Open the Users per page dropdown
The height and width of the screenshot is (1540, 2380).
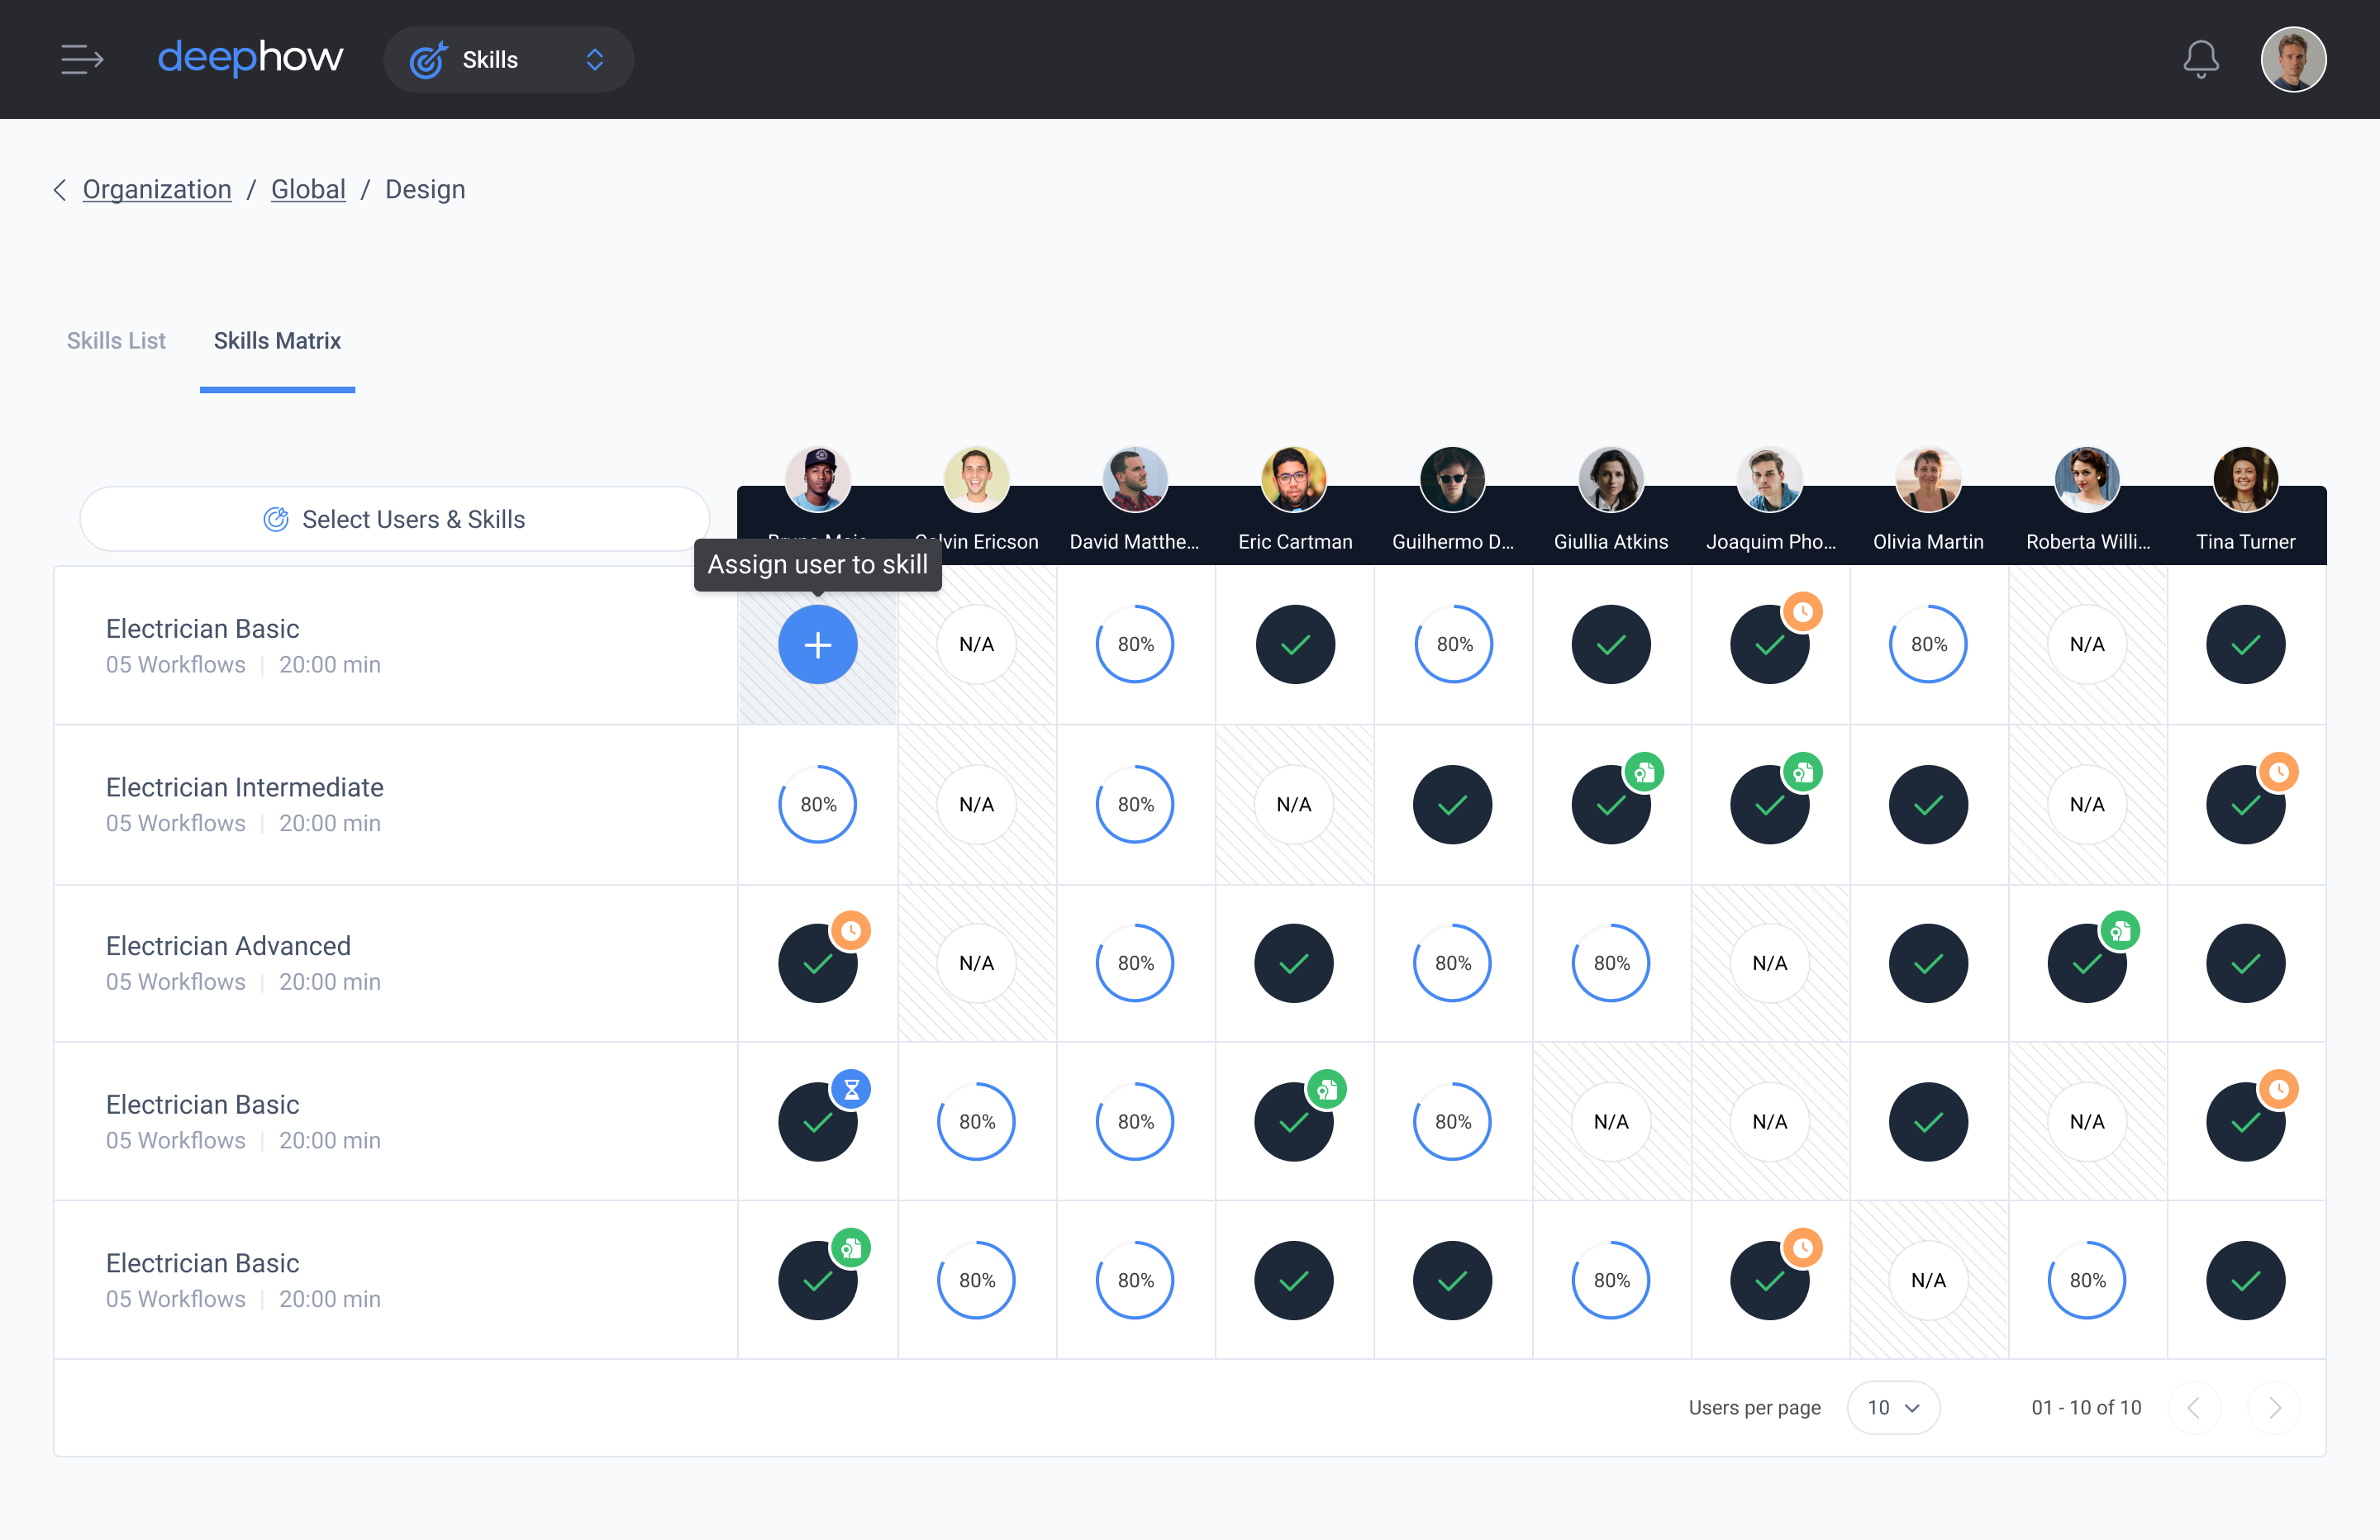(1893, 1408)
